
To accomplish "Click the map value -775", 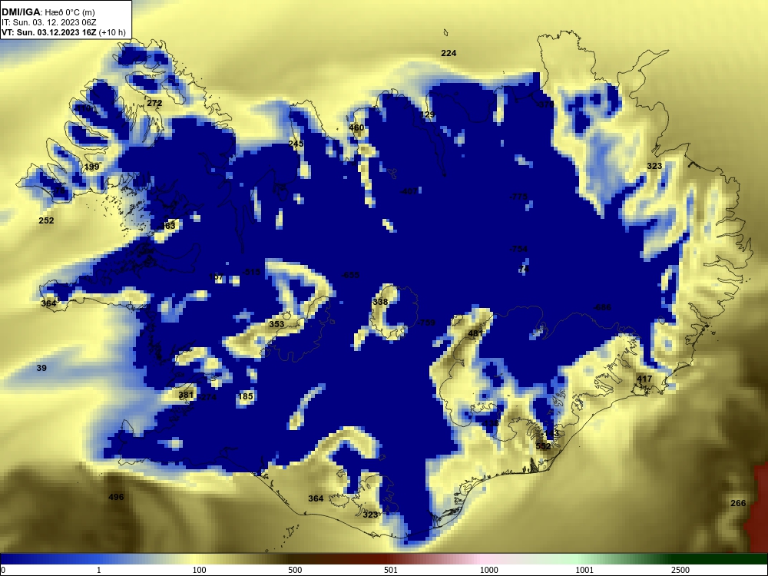I will (x=518, y=197).
